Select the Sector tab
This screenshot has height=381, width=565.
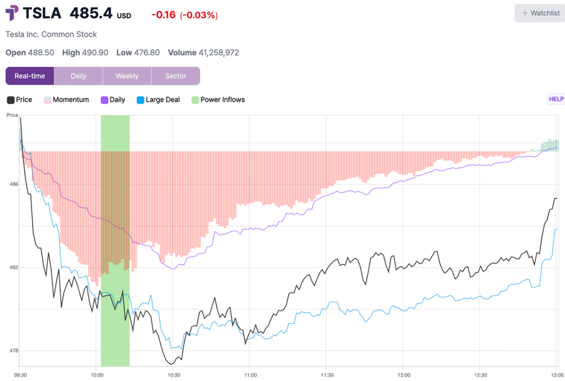(176, 76)
